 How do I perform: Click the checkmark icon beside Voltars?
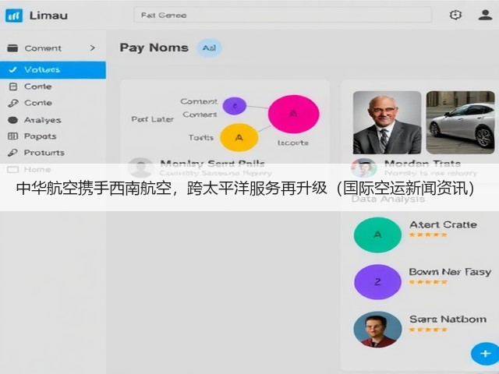tap(12, 69)
